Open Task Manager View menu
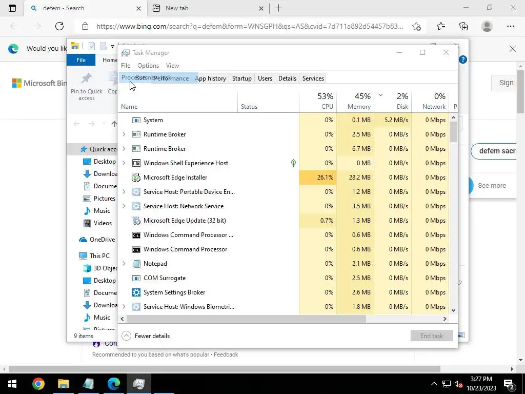The image size is (525, 394). pyautogui.click(x=172, y=66)
